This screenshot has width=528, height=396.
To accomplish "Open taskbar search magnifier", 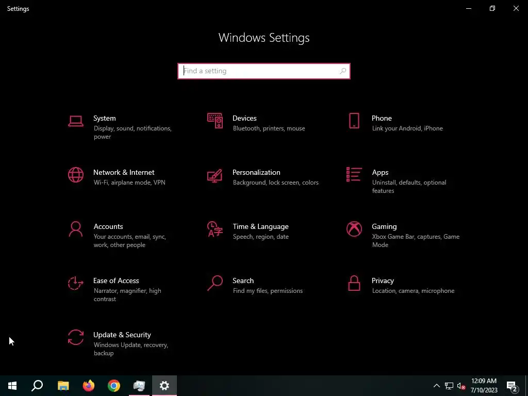I will point(37,386).
